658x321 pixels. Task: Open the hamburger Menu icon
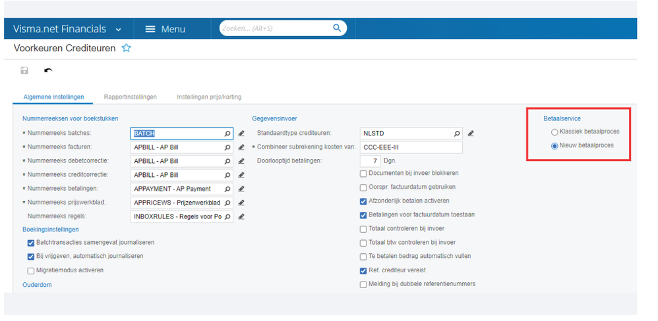[x=150, y=29]
